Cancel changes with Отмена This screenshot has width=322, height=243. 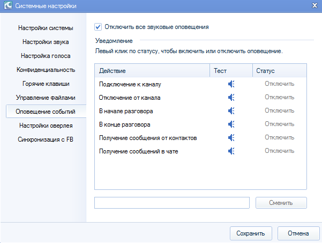pos(298,233)
